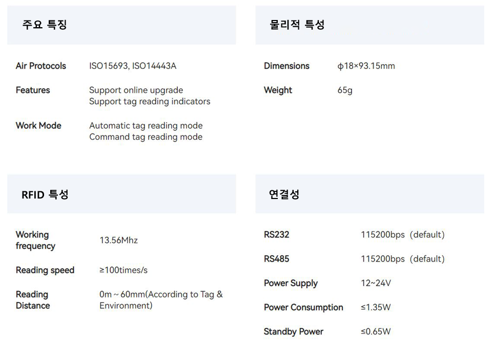
Task: Click the Support tag reading indicators line
Action: pos(150,102)
